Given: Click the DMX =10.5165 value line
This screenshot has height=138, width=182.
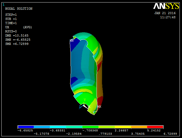Looking at the screenshot, I should (17, 35).
